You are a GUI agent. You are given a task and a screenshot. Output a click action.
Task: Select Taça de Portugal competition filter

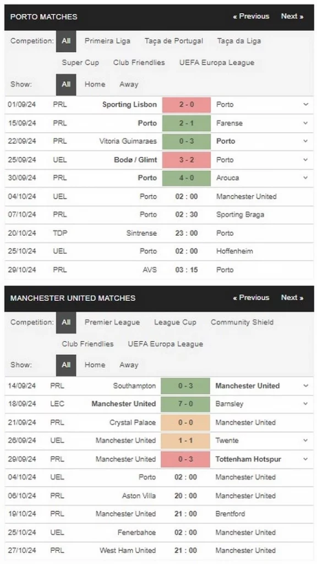[174, 41]
